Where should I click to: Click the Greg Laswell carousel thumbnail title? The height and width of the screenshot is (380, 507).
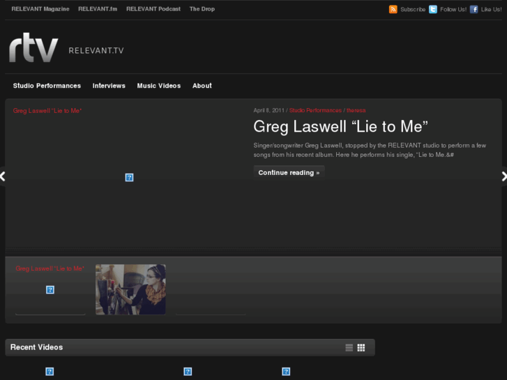click(50, 268)
